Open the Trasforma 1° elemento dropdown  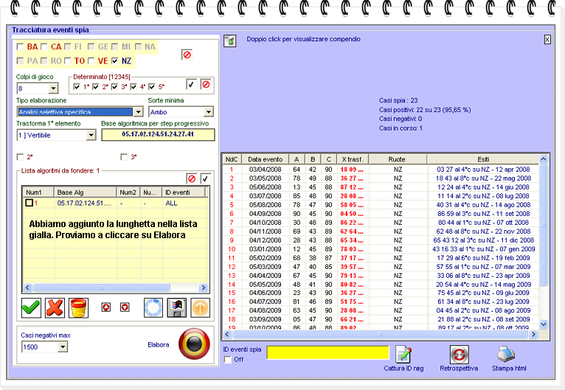[91, 135]
